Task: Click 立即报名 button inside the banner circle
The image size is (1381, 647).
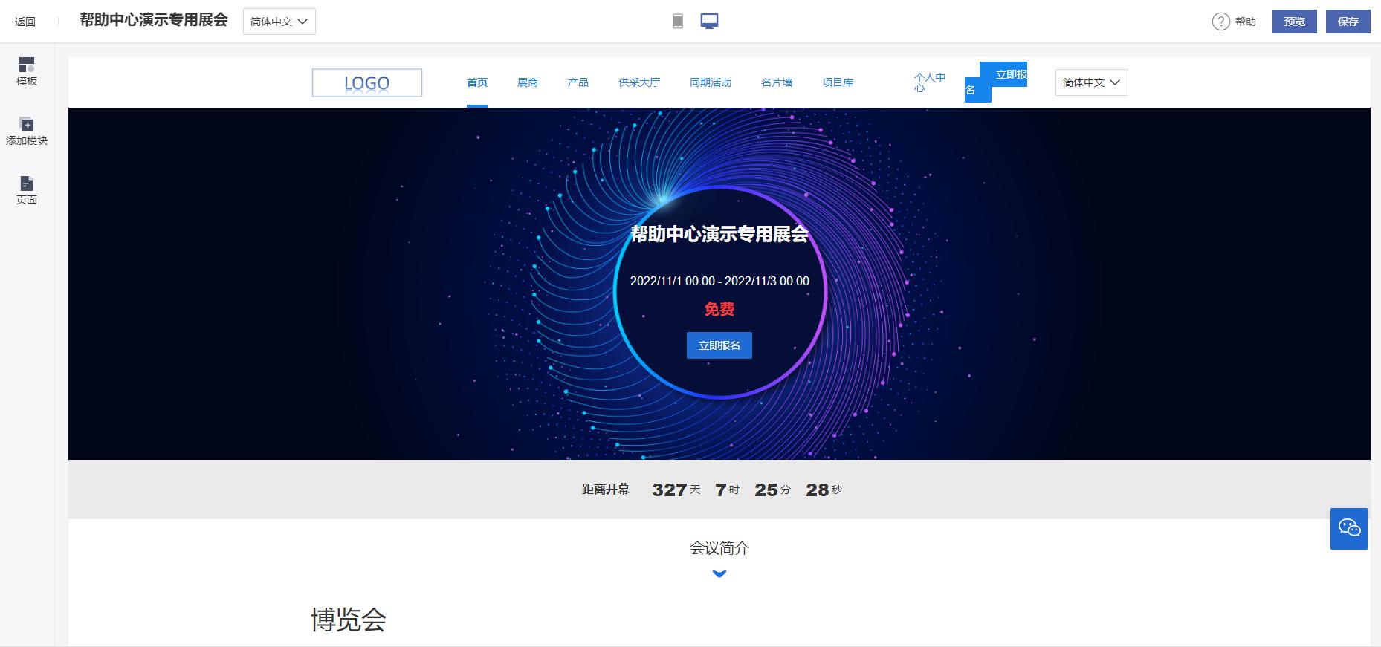Action: click(719, 345)
